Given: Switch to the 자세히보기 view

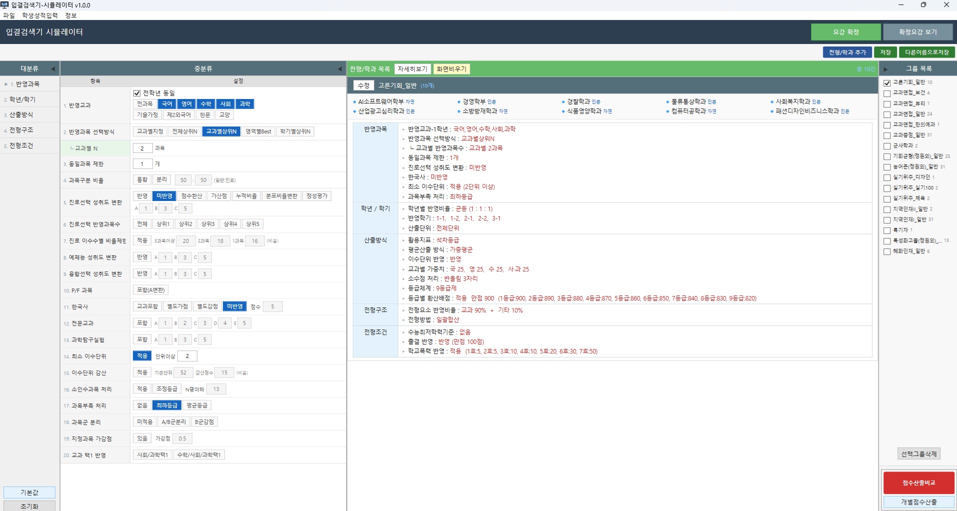Looking at the screenshot, I should pos(412,69).
